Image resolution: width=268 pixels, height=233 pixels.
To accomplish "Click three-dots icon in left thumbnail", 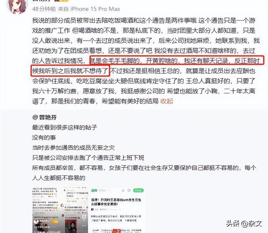I will pyautogui.click(x=84, y=225).
